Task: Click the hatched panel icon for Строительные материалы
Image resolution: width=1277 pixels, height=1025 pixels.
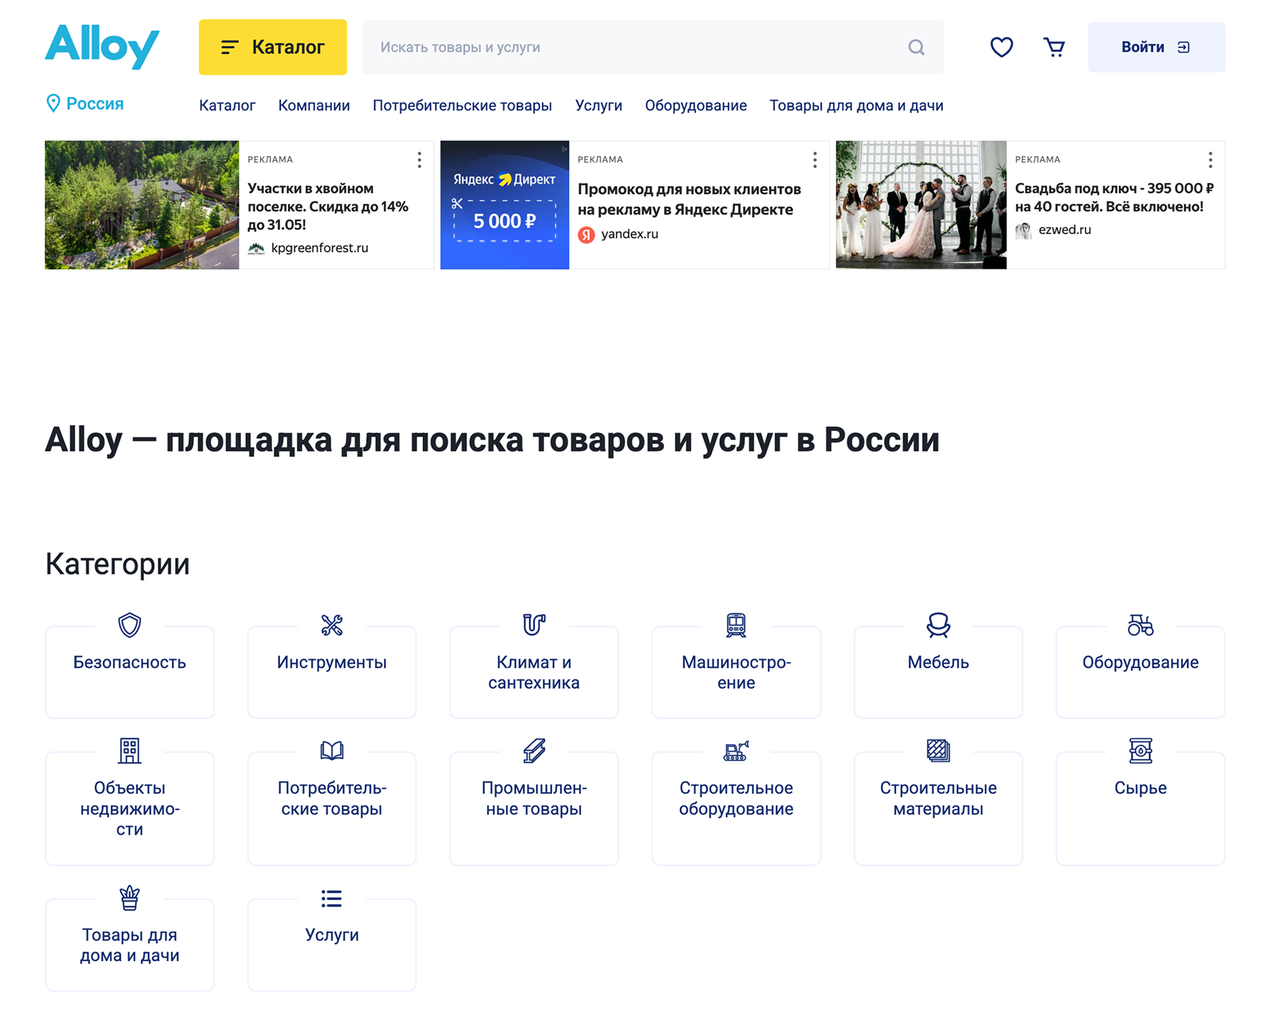Action: point(938,750)
